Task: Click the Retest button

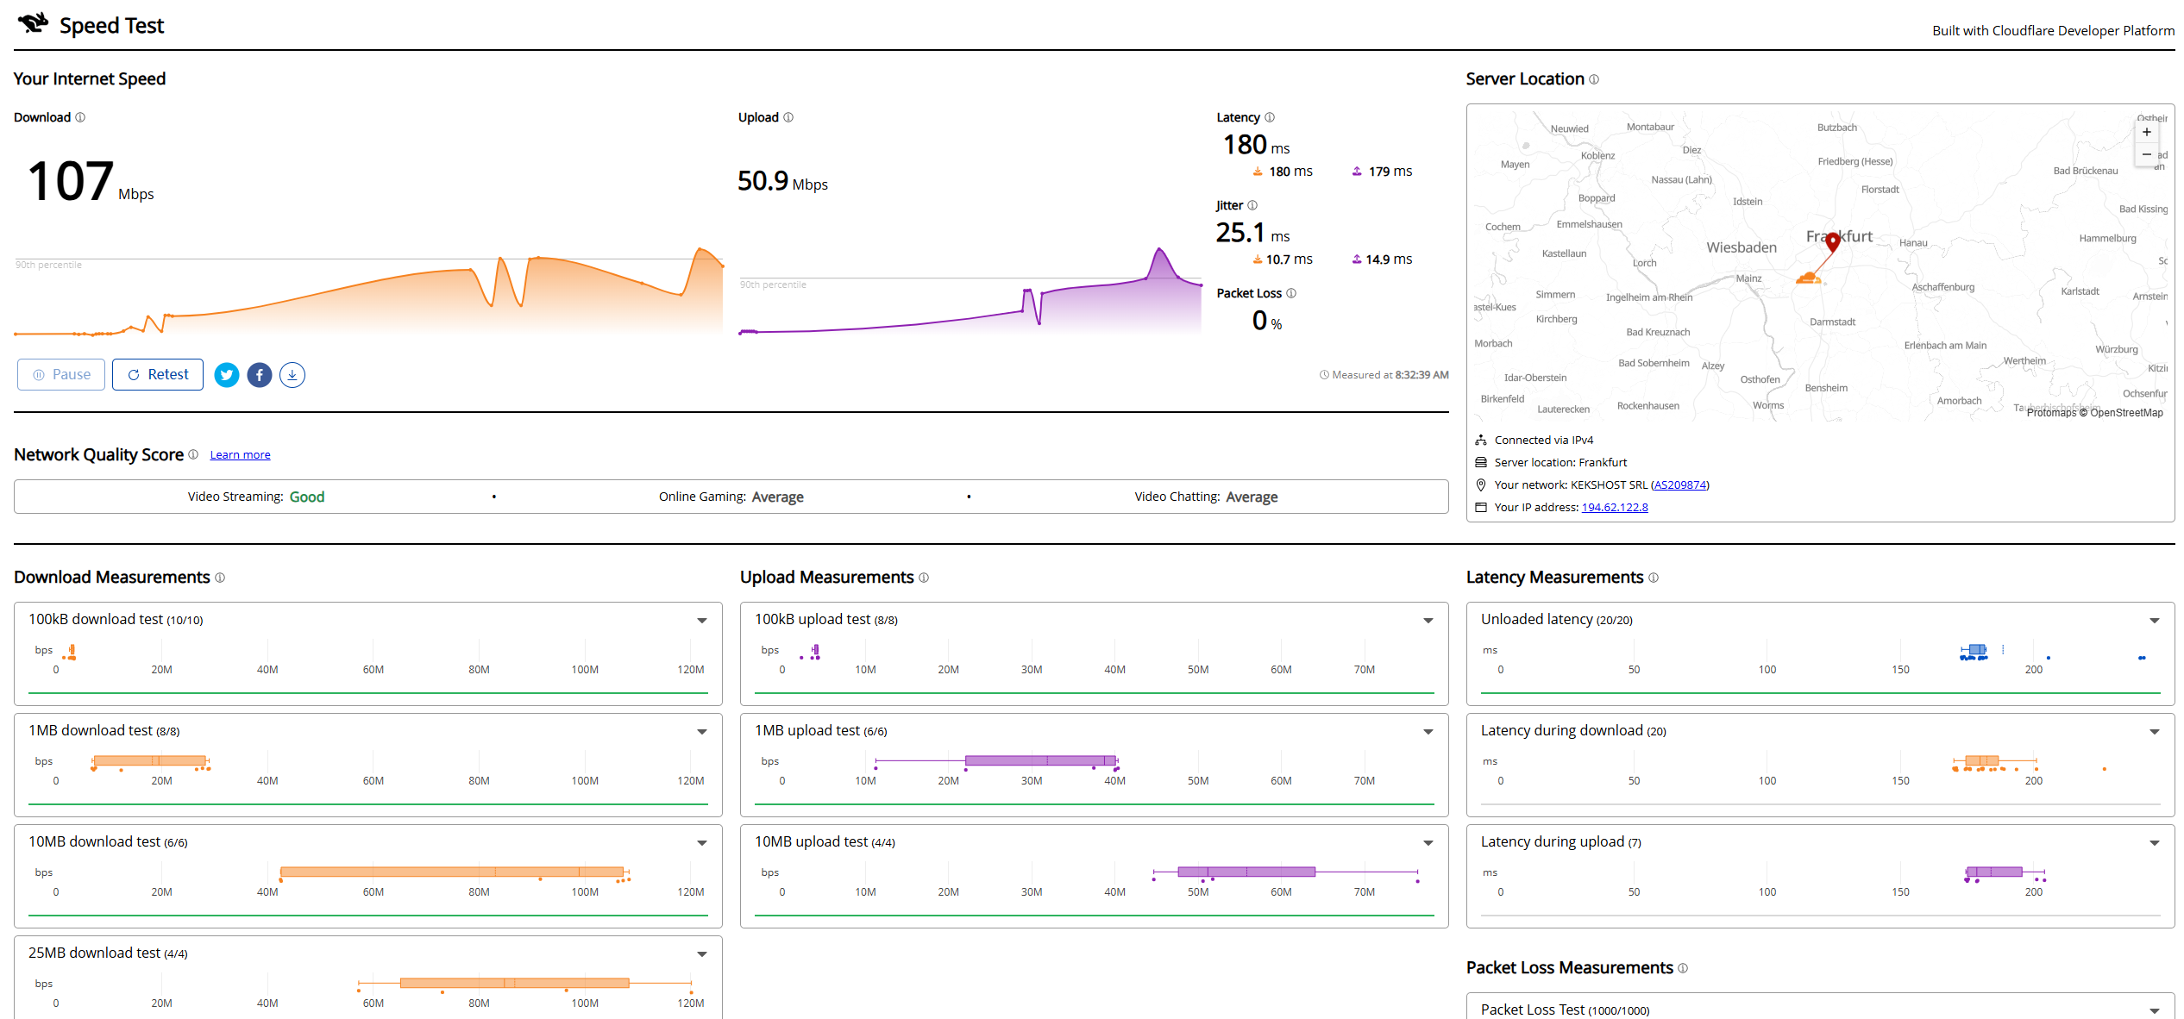Action: click(x=158, y=374)
